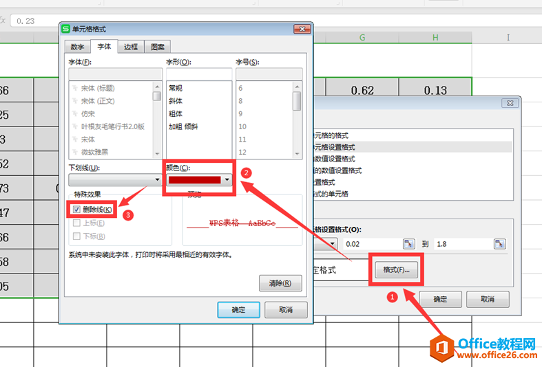Click 取消 in the rule dialog

point(488,299)
